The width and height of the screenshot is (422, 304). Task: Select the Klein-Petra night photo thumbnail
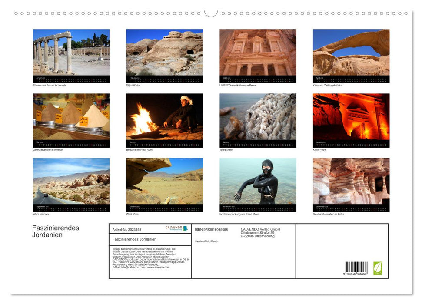[350, 119]
